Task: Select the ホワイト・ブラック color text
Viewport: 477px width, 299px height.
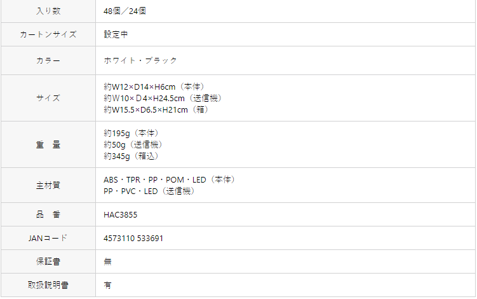Action: pyautogui.click(x=140, y=60)
